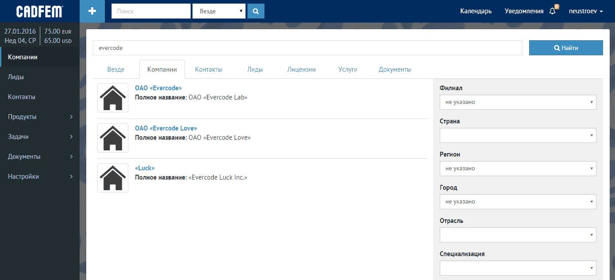This screenshot has height=280, width=615.
Task: Open the Календарь link
Action: [x=476, y=11]
